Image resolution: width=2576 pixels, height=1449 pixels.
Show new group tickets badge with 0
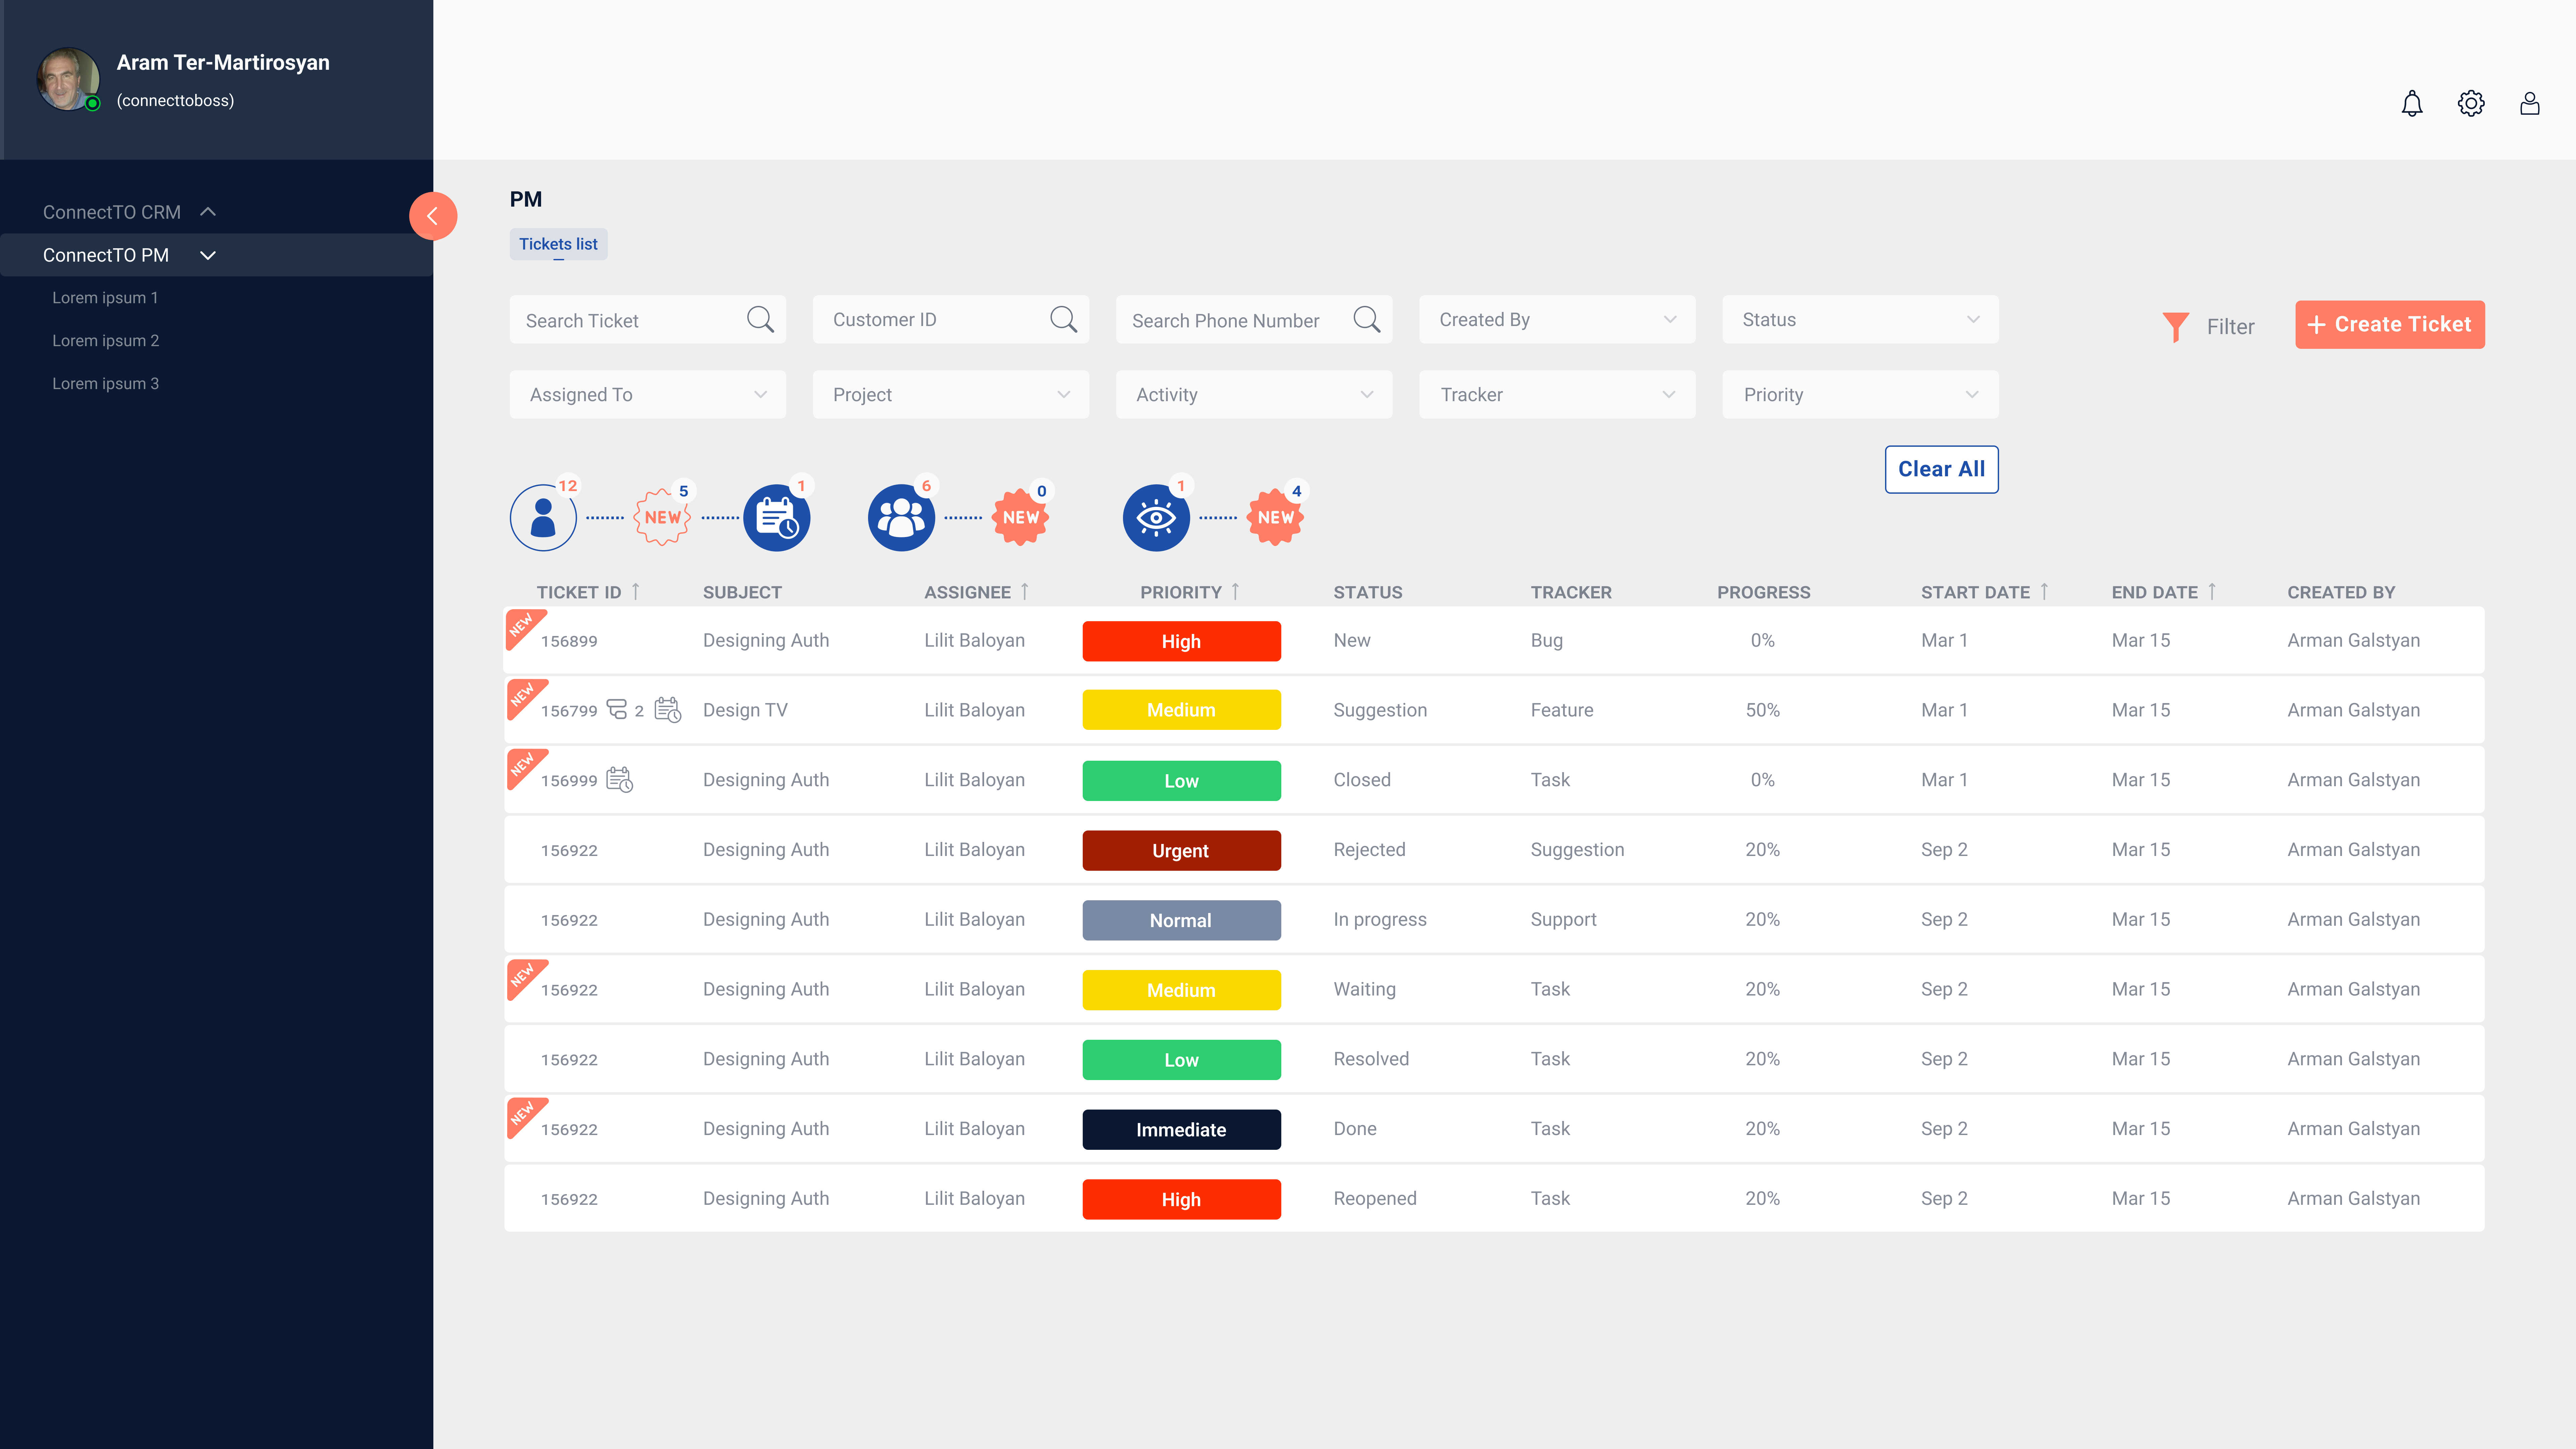pos(1020,517)
